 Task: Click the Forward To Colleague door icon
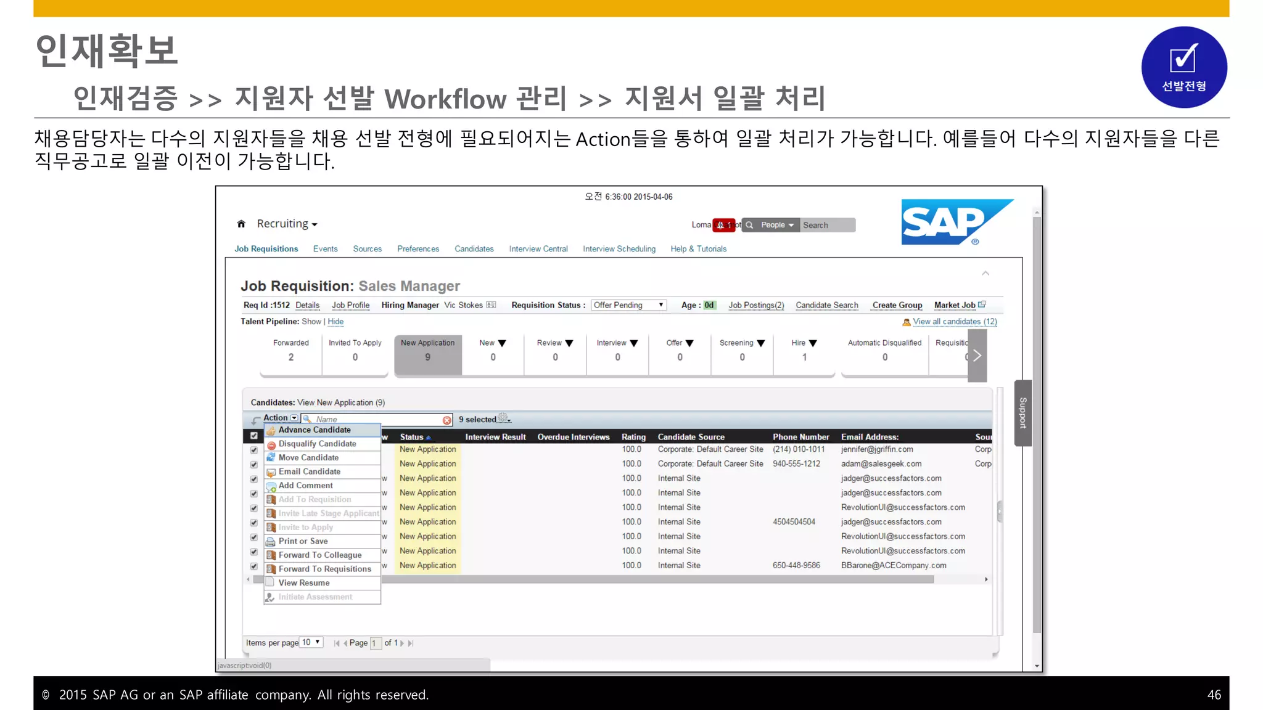point(271,555)
